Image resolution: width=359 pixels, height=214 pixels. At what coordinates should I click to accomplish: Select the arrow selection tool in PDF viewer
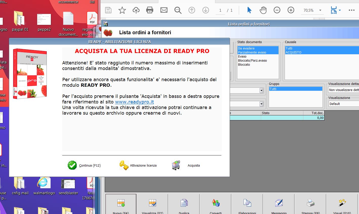click(x=249, y=10)
